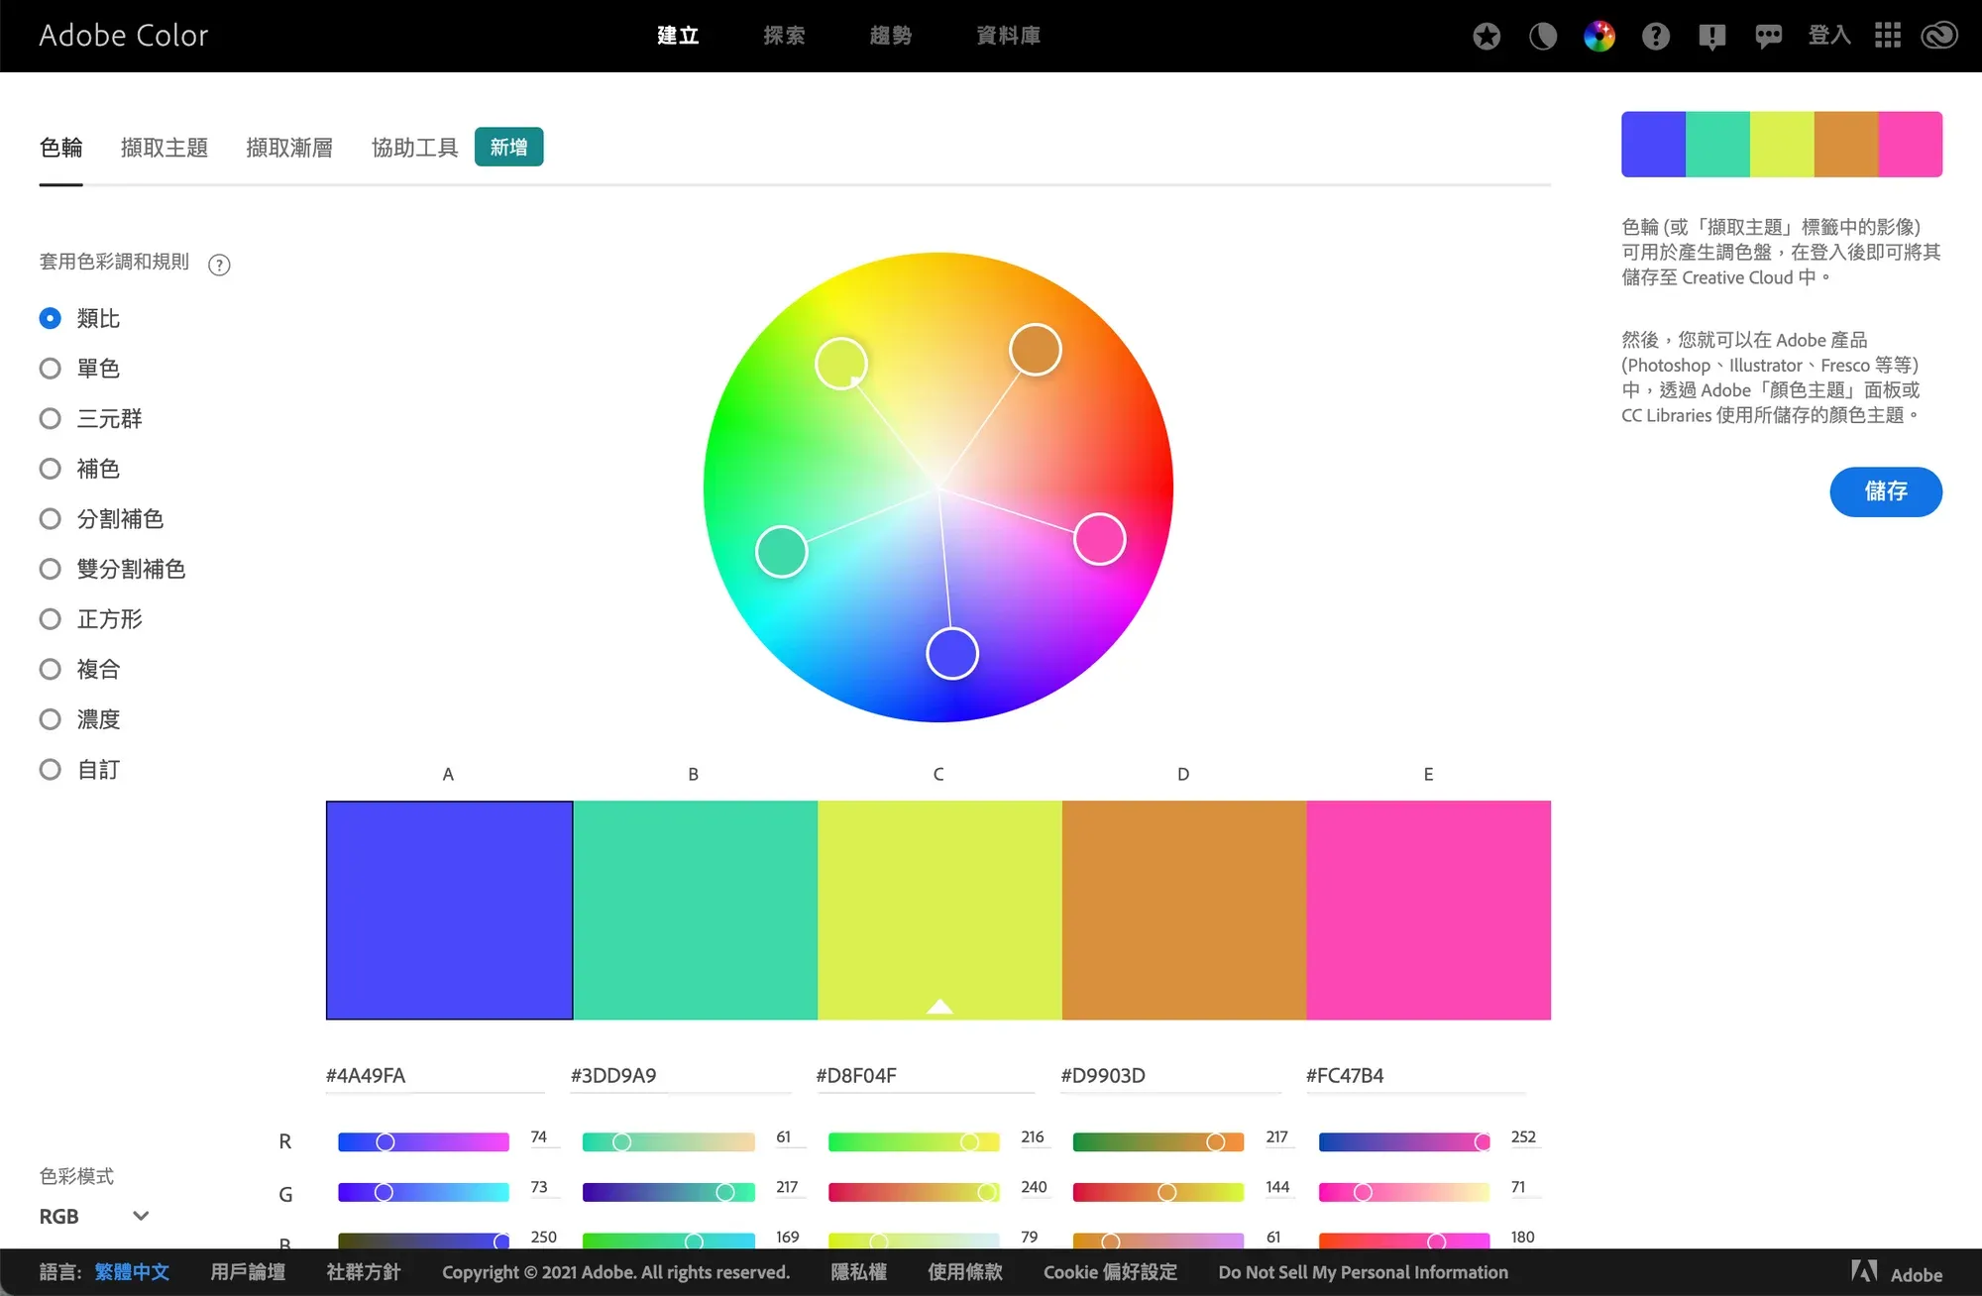Edit the hex field #FC47B4

1415,1076
